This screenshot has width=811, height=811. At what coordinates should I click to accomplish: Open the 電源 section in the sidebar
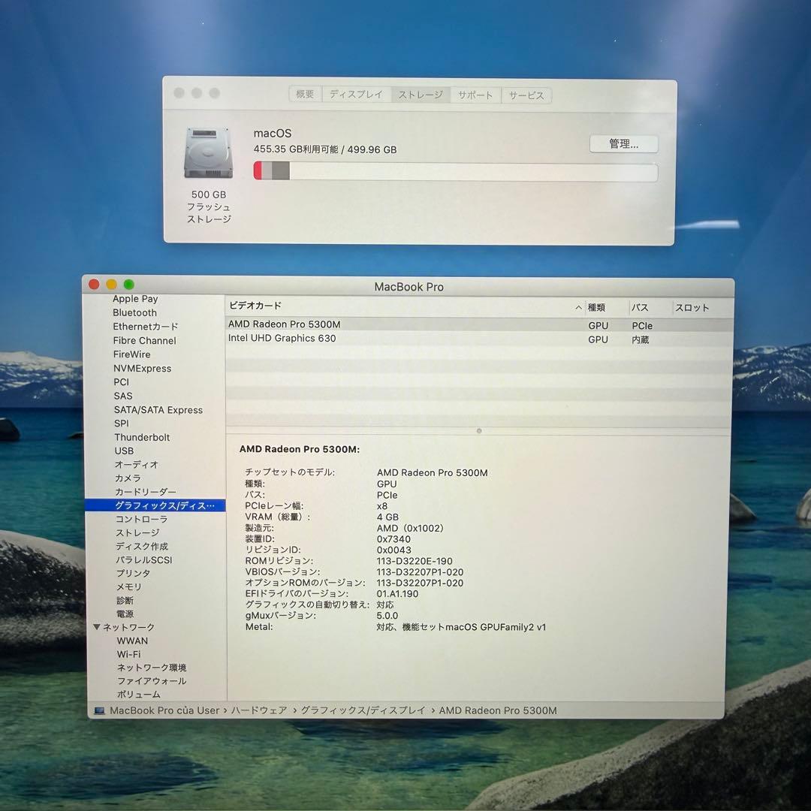coord(125,614)
